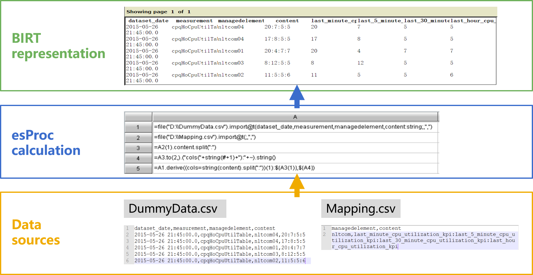Click the cell importing Mapping.csv
The image size is (533, 275).
pyautogui.click(x=295, y=137)
